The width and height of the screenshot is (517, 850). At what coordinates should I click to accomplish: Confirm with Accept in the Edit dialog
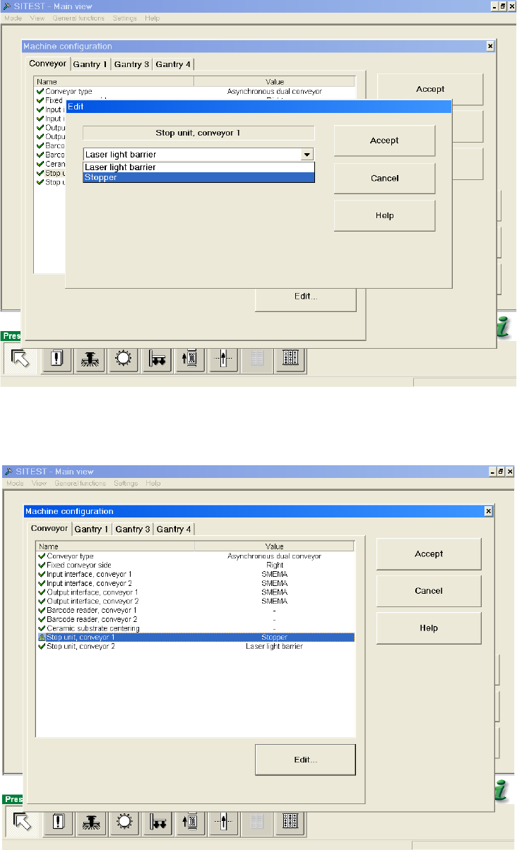click(384, 140)
